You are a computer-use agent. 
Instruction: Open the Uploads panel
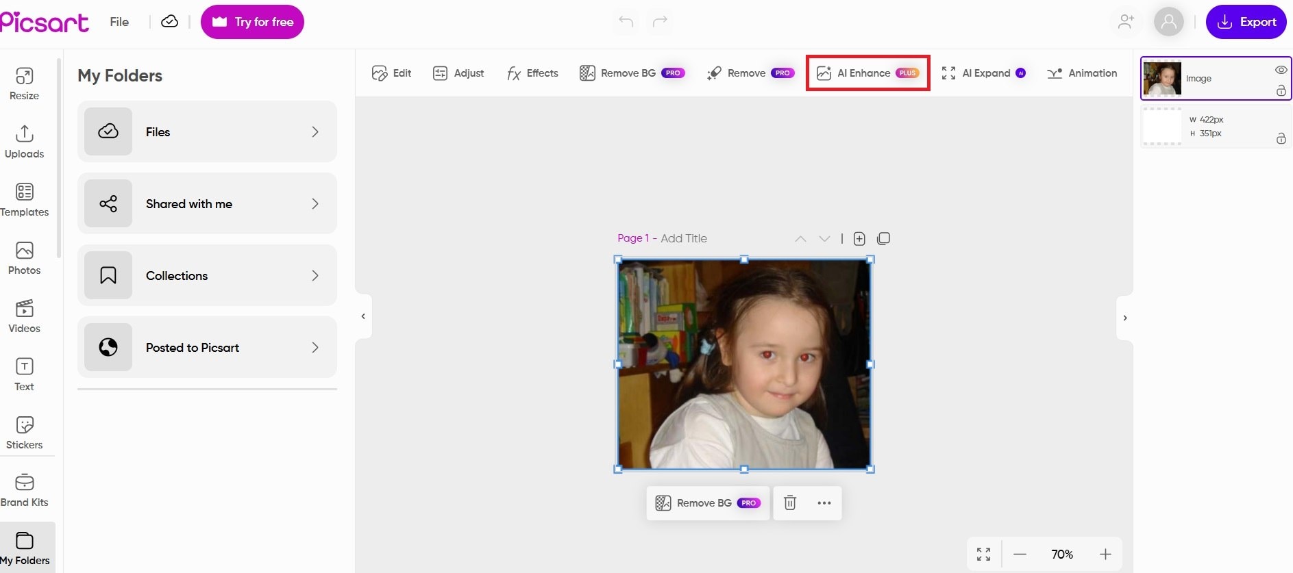click(24, 142)
